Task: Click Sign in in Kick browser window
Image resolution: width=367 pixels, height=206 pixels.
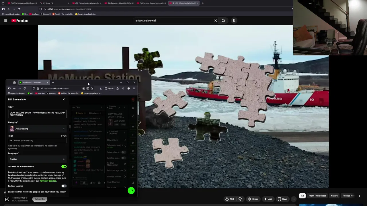Action: [109, 88]
